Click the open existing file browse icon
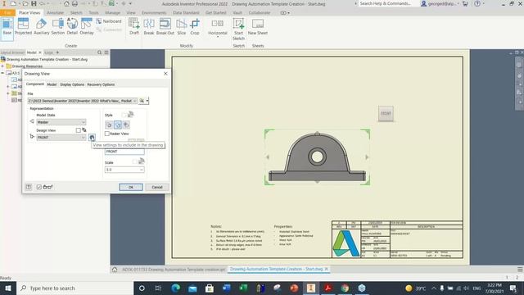 tap(142, 101)
